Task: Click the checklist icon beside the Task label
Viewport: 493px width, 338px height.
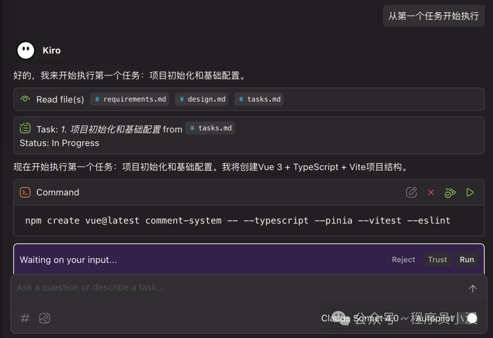Action: pos(25,128)
